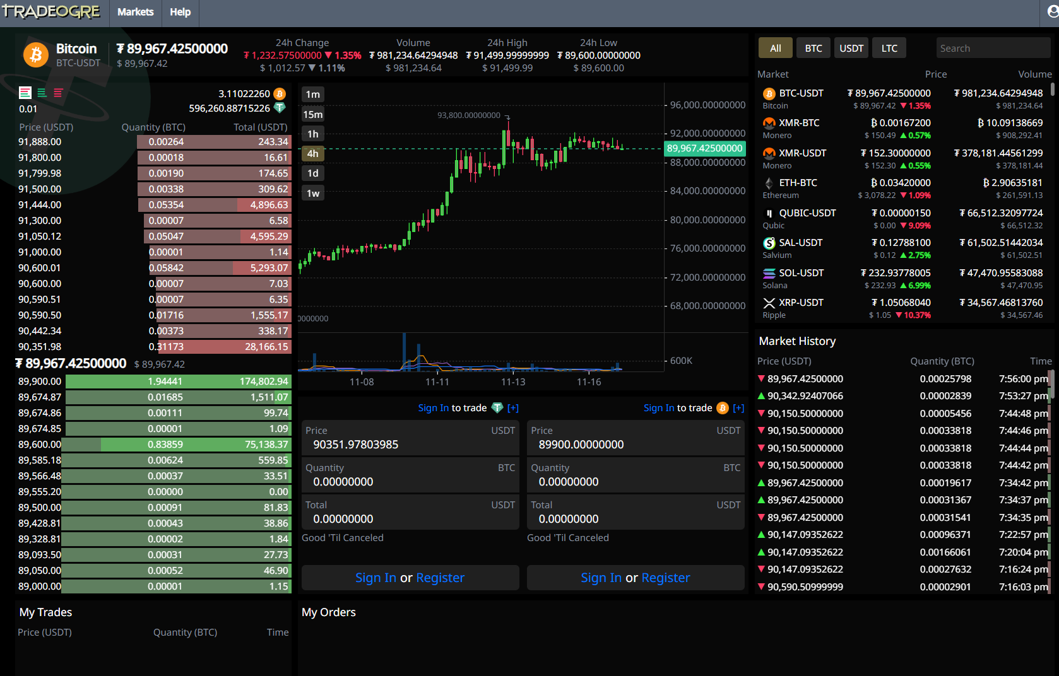This screenshot has width=1059, height=676.
Task: Switch chart to 15m interval
Action: (x=313, y=114)
